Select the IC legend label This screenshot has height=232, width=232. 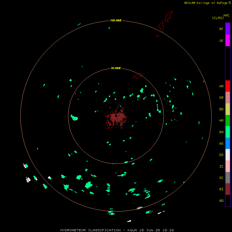tap(221, 167)
